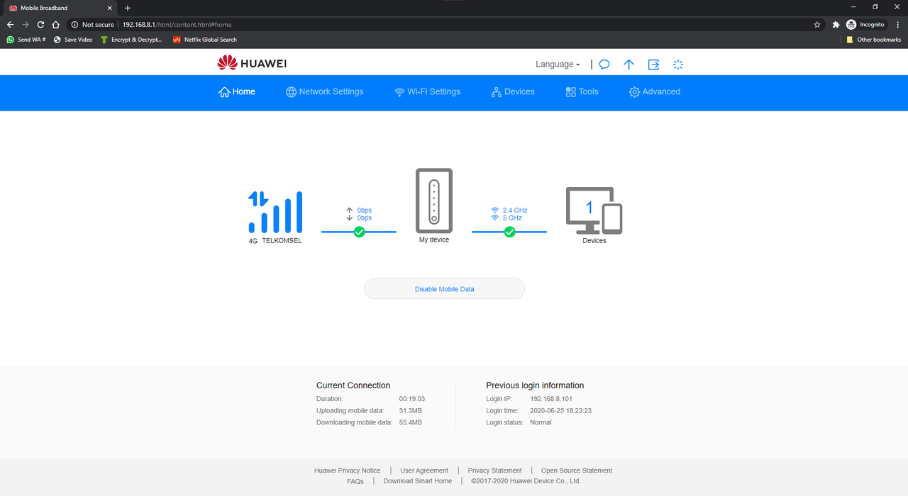Image resolution: width=908 pixels, height=496 pixels.
Task: Open the Netflix Global Search bookmark
Action: pyautogui.click(x=204, y=39)
